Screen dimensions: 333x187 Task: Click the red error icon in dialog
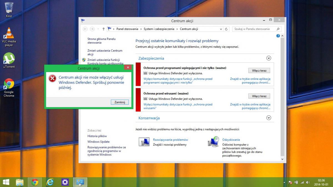click(x=52, y=79)
